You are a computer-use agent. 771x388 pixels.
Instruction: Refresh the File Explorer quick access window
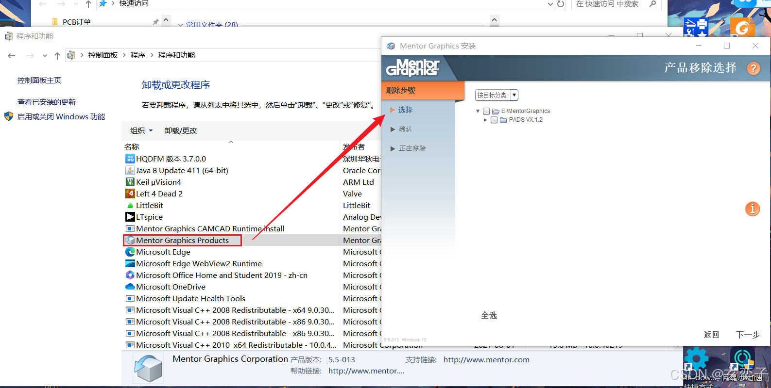click(561, 4)
